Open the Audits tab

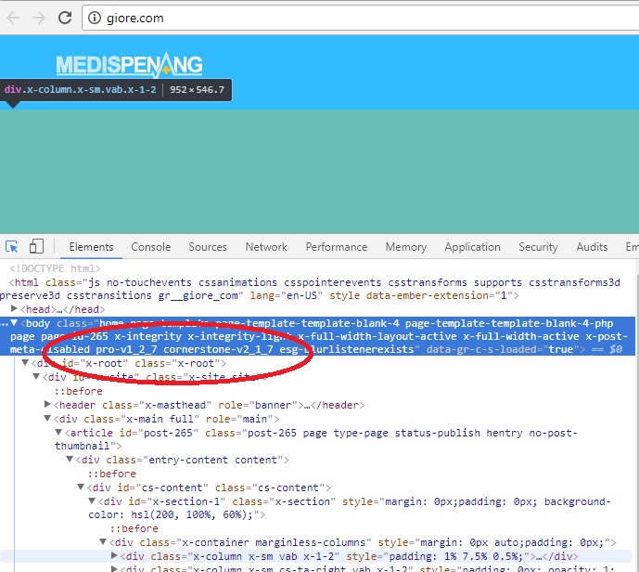pos(592,247)
